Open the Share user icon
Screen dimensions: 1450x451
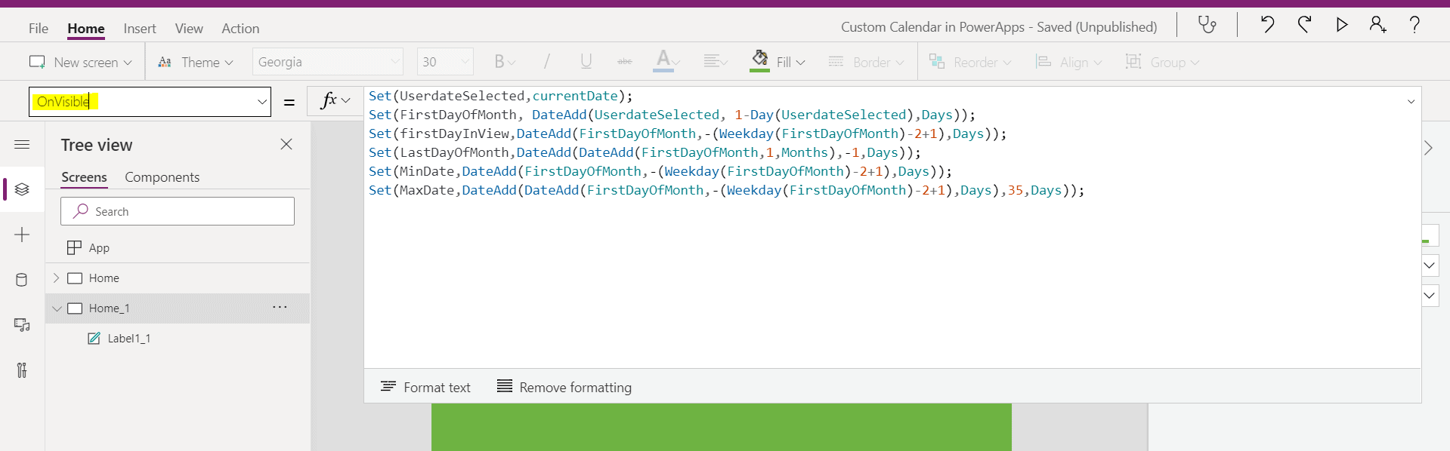(x=1377, y=25)
